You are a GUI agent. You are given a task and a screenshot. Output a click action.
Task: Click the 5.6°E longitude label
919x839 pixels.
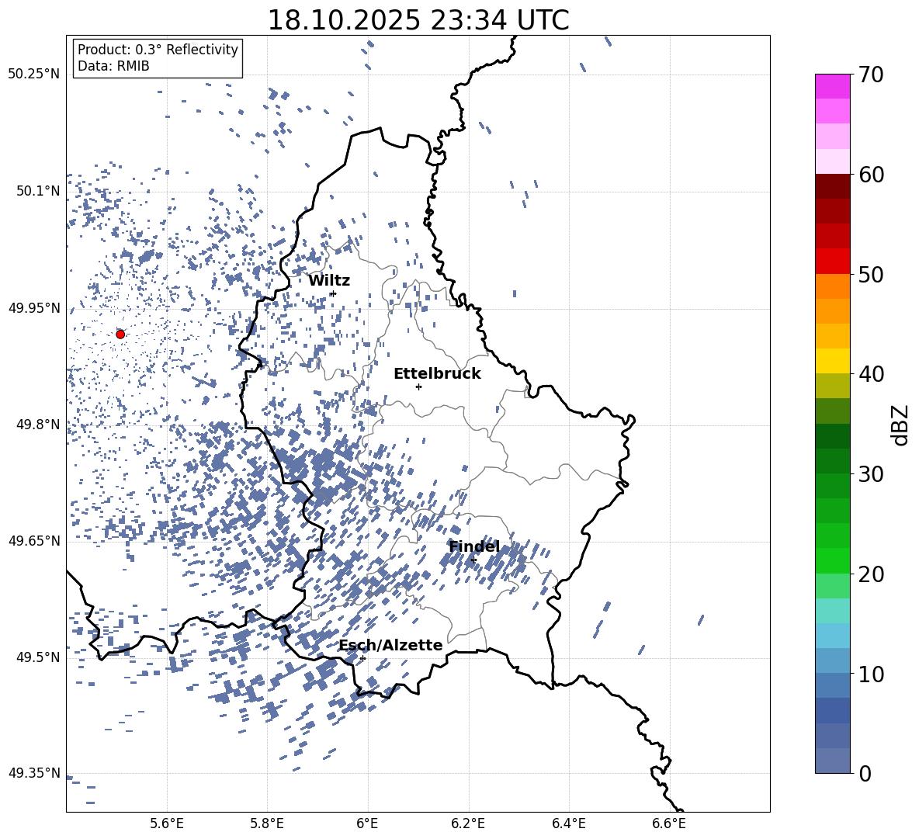[167, 823]
